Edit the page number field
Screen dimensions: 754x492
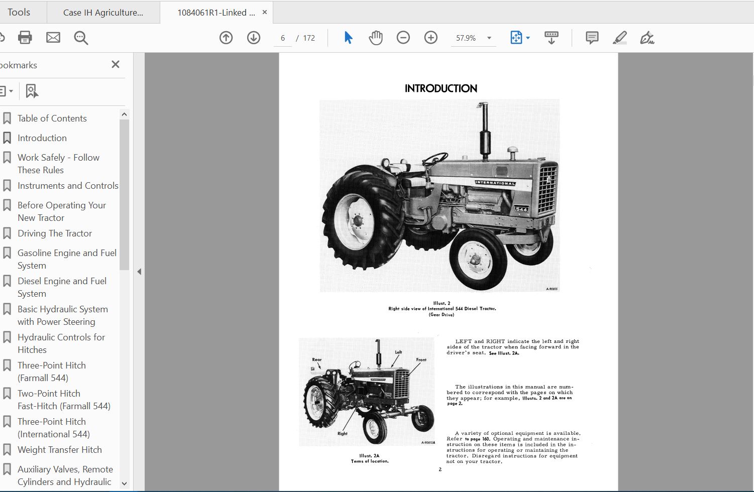click(282, 38)
